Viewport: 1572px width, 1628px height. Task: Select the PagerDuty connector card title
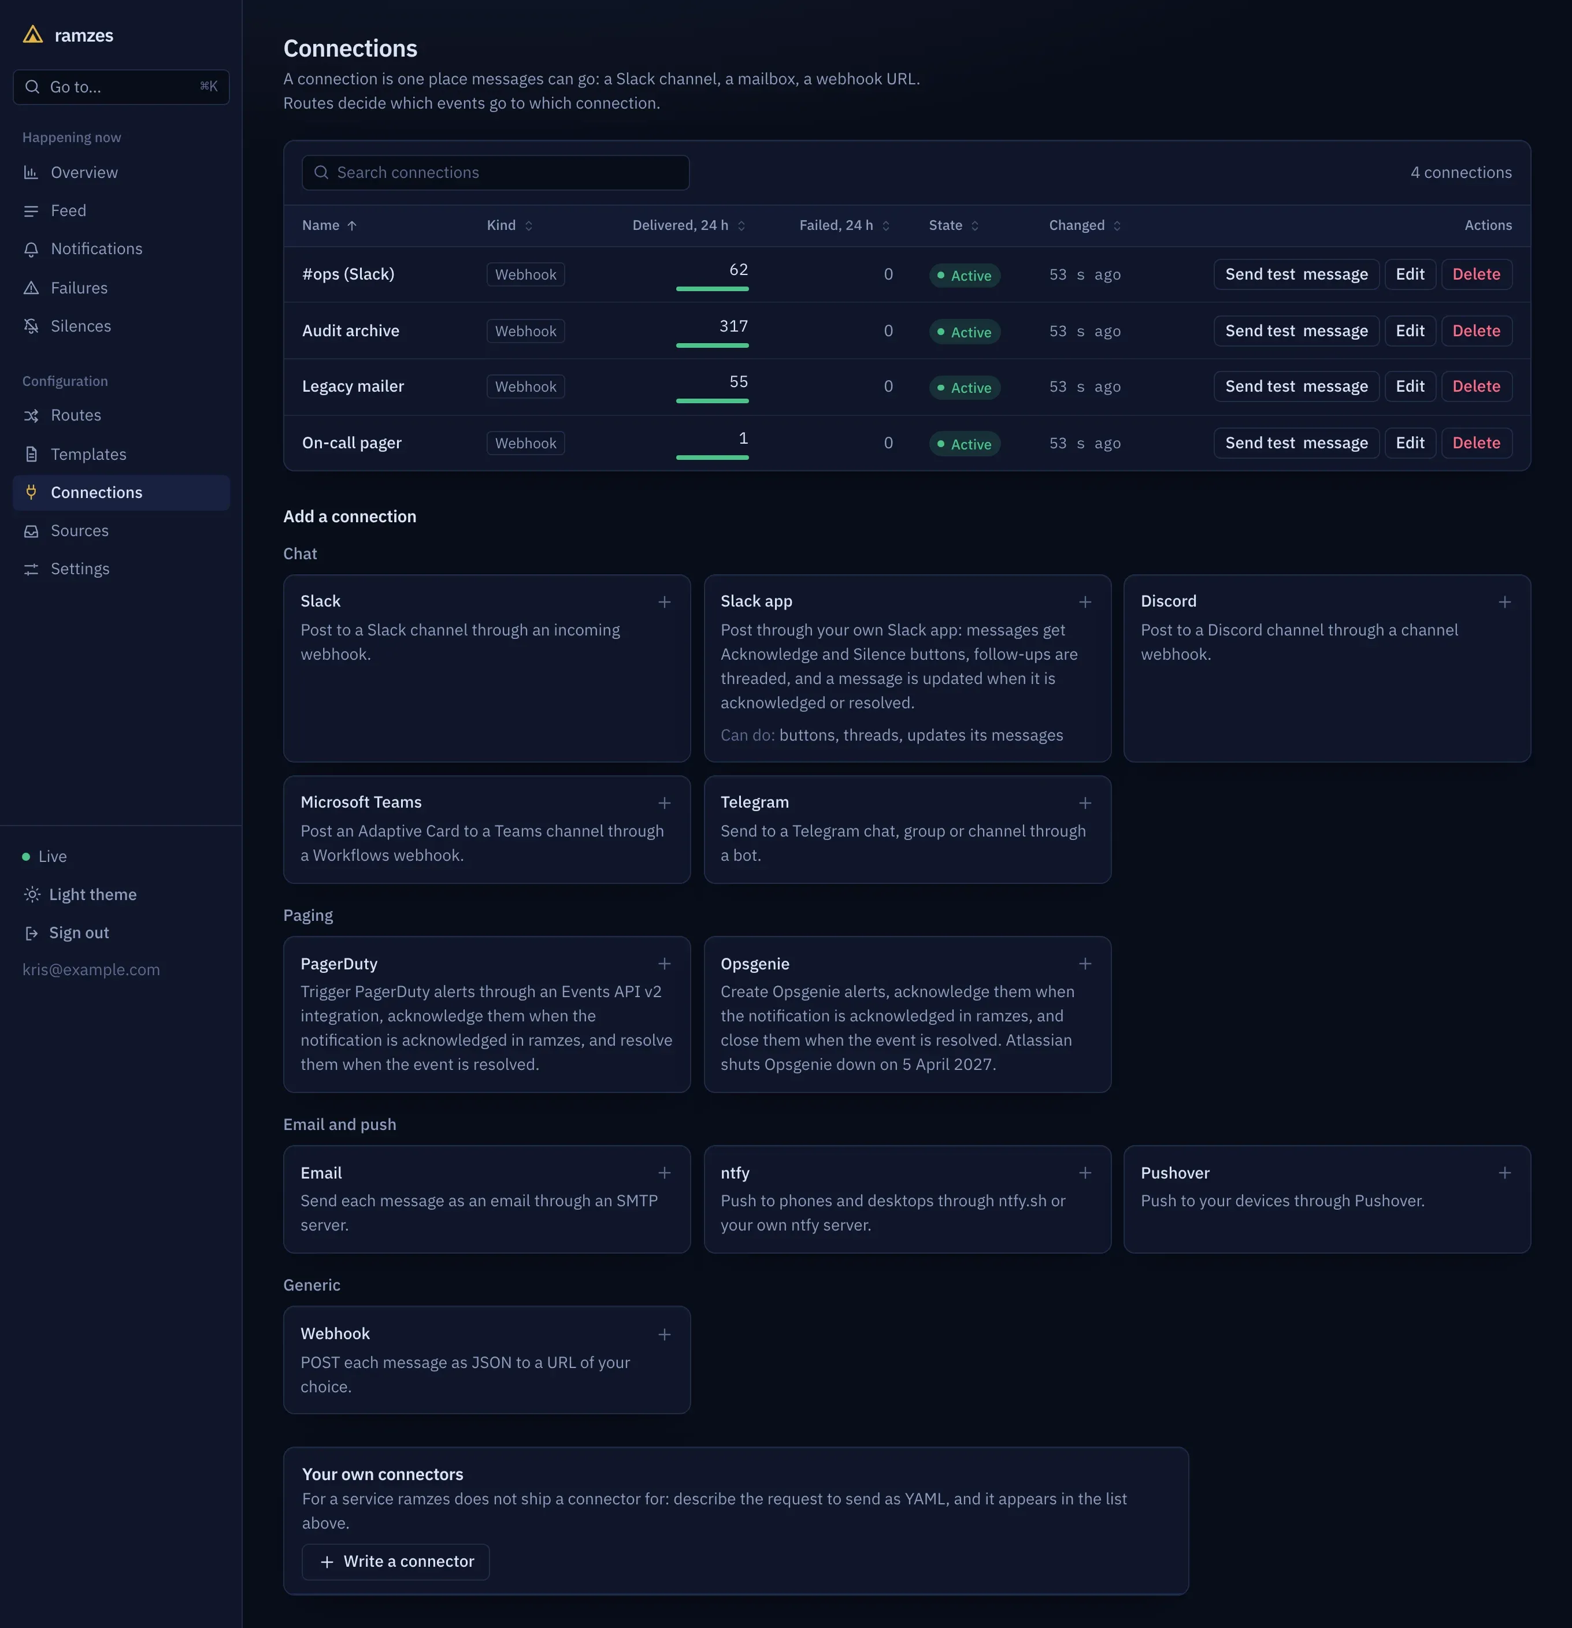tap(338, 964)
